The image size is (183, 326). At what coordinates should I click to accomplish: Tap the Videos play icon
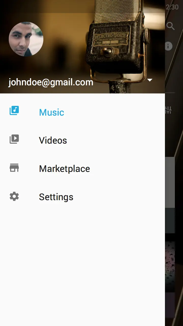14,139
